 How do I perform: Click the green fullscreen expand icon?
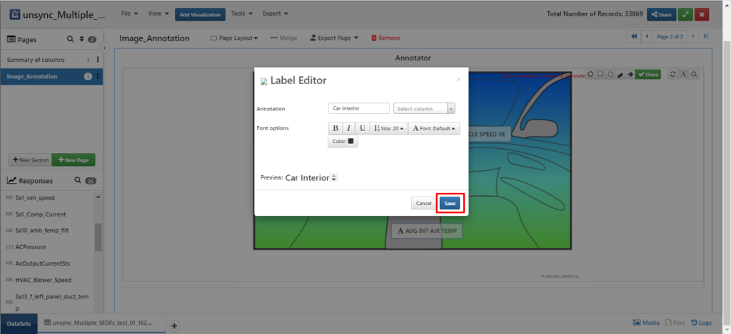point(686,14)
